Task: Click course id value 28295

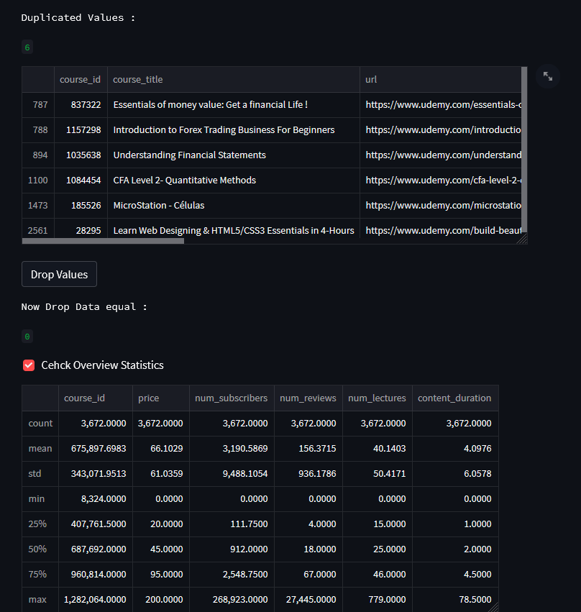Action: tap(81, 229)
